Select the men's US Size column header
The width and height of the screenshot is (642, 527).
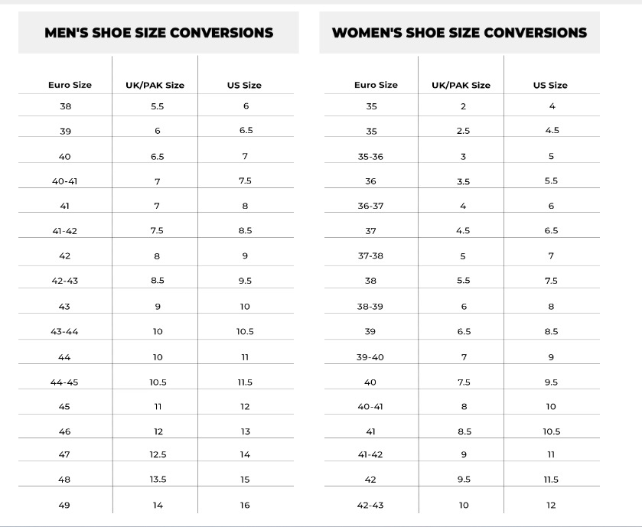(x=244, y=85)
